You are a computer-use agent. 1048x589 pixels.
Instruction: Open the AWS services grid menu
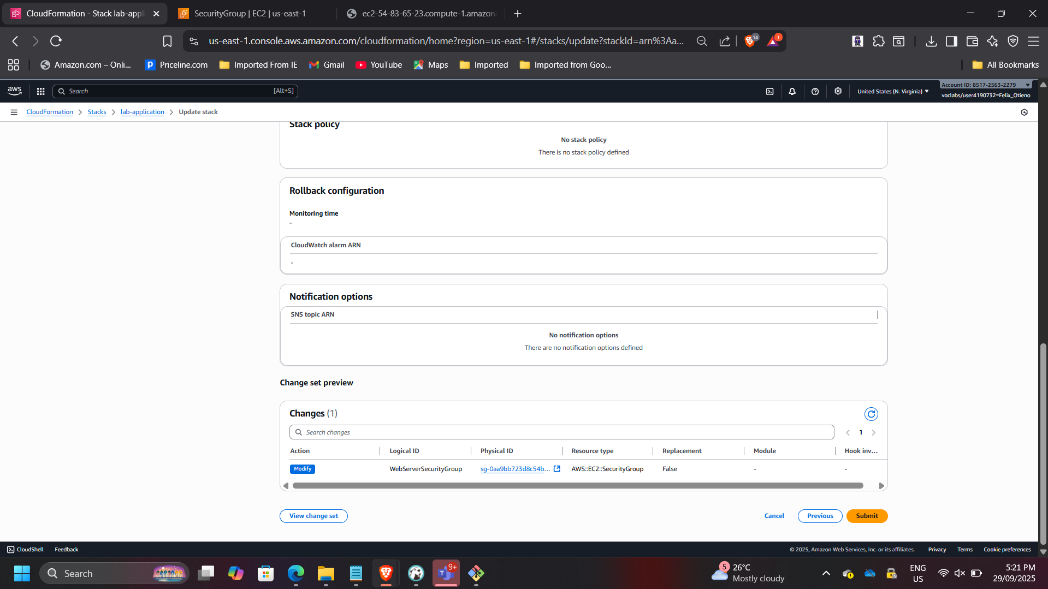[40, 91]
